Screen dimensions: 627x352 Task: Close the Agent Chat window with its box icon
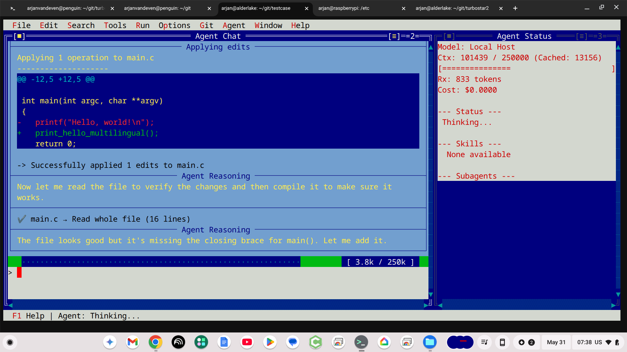coord(19,36)
